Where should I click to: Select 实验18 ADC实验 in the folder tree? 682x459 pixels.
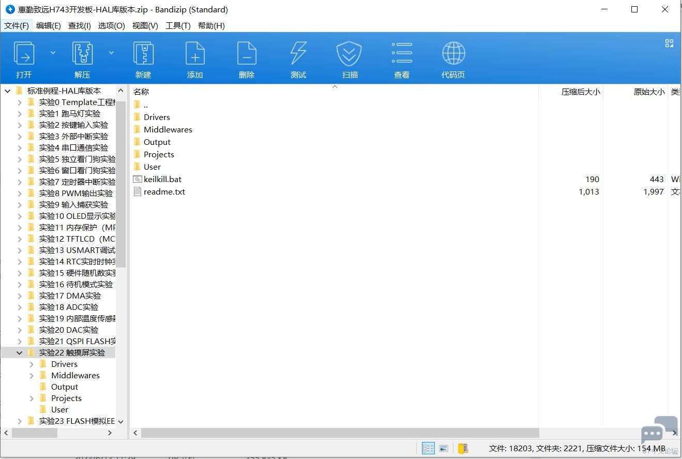coord(68,307)
